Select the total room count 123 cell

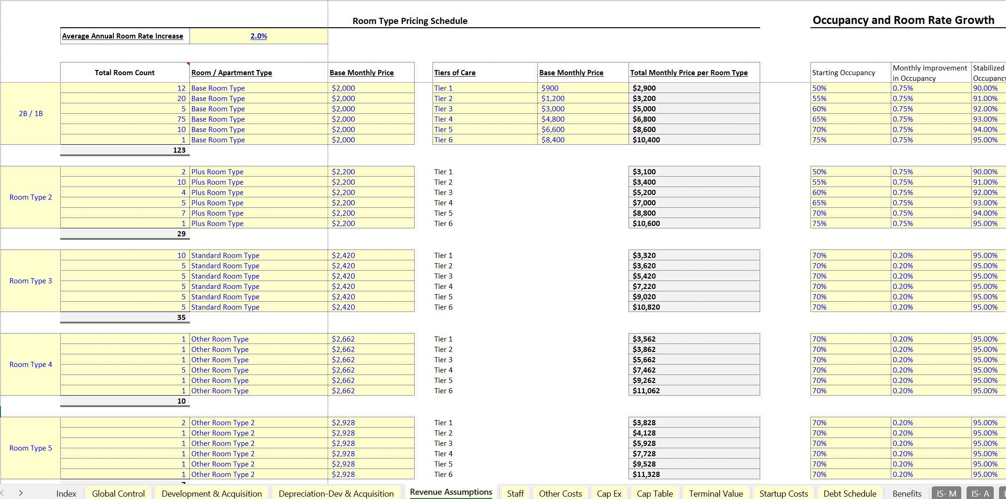[125, 150]
